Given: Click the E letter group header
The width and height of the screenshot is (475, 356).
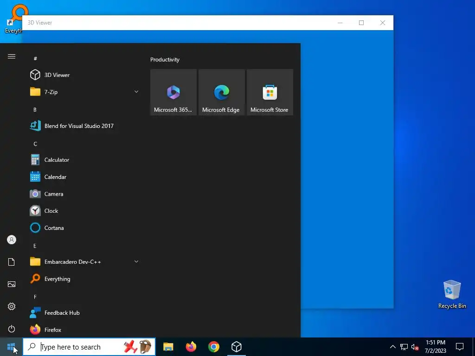Looking at the screenshot, I should coord(35,246).
